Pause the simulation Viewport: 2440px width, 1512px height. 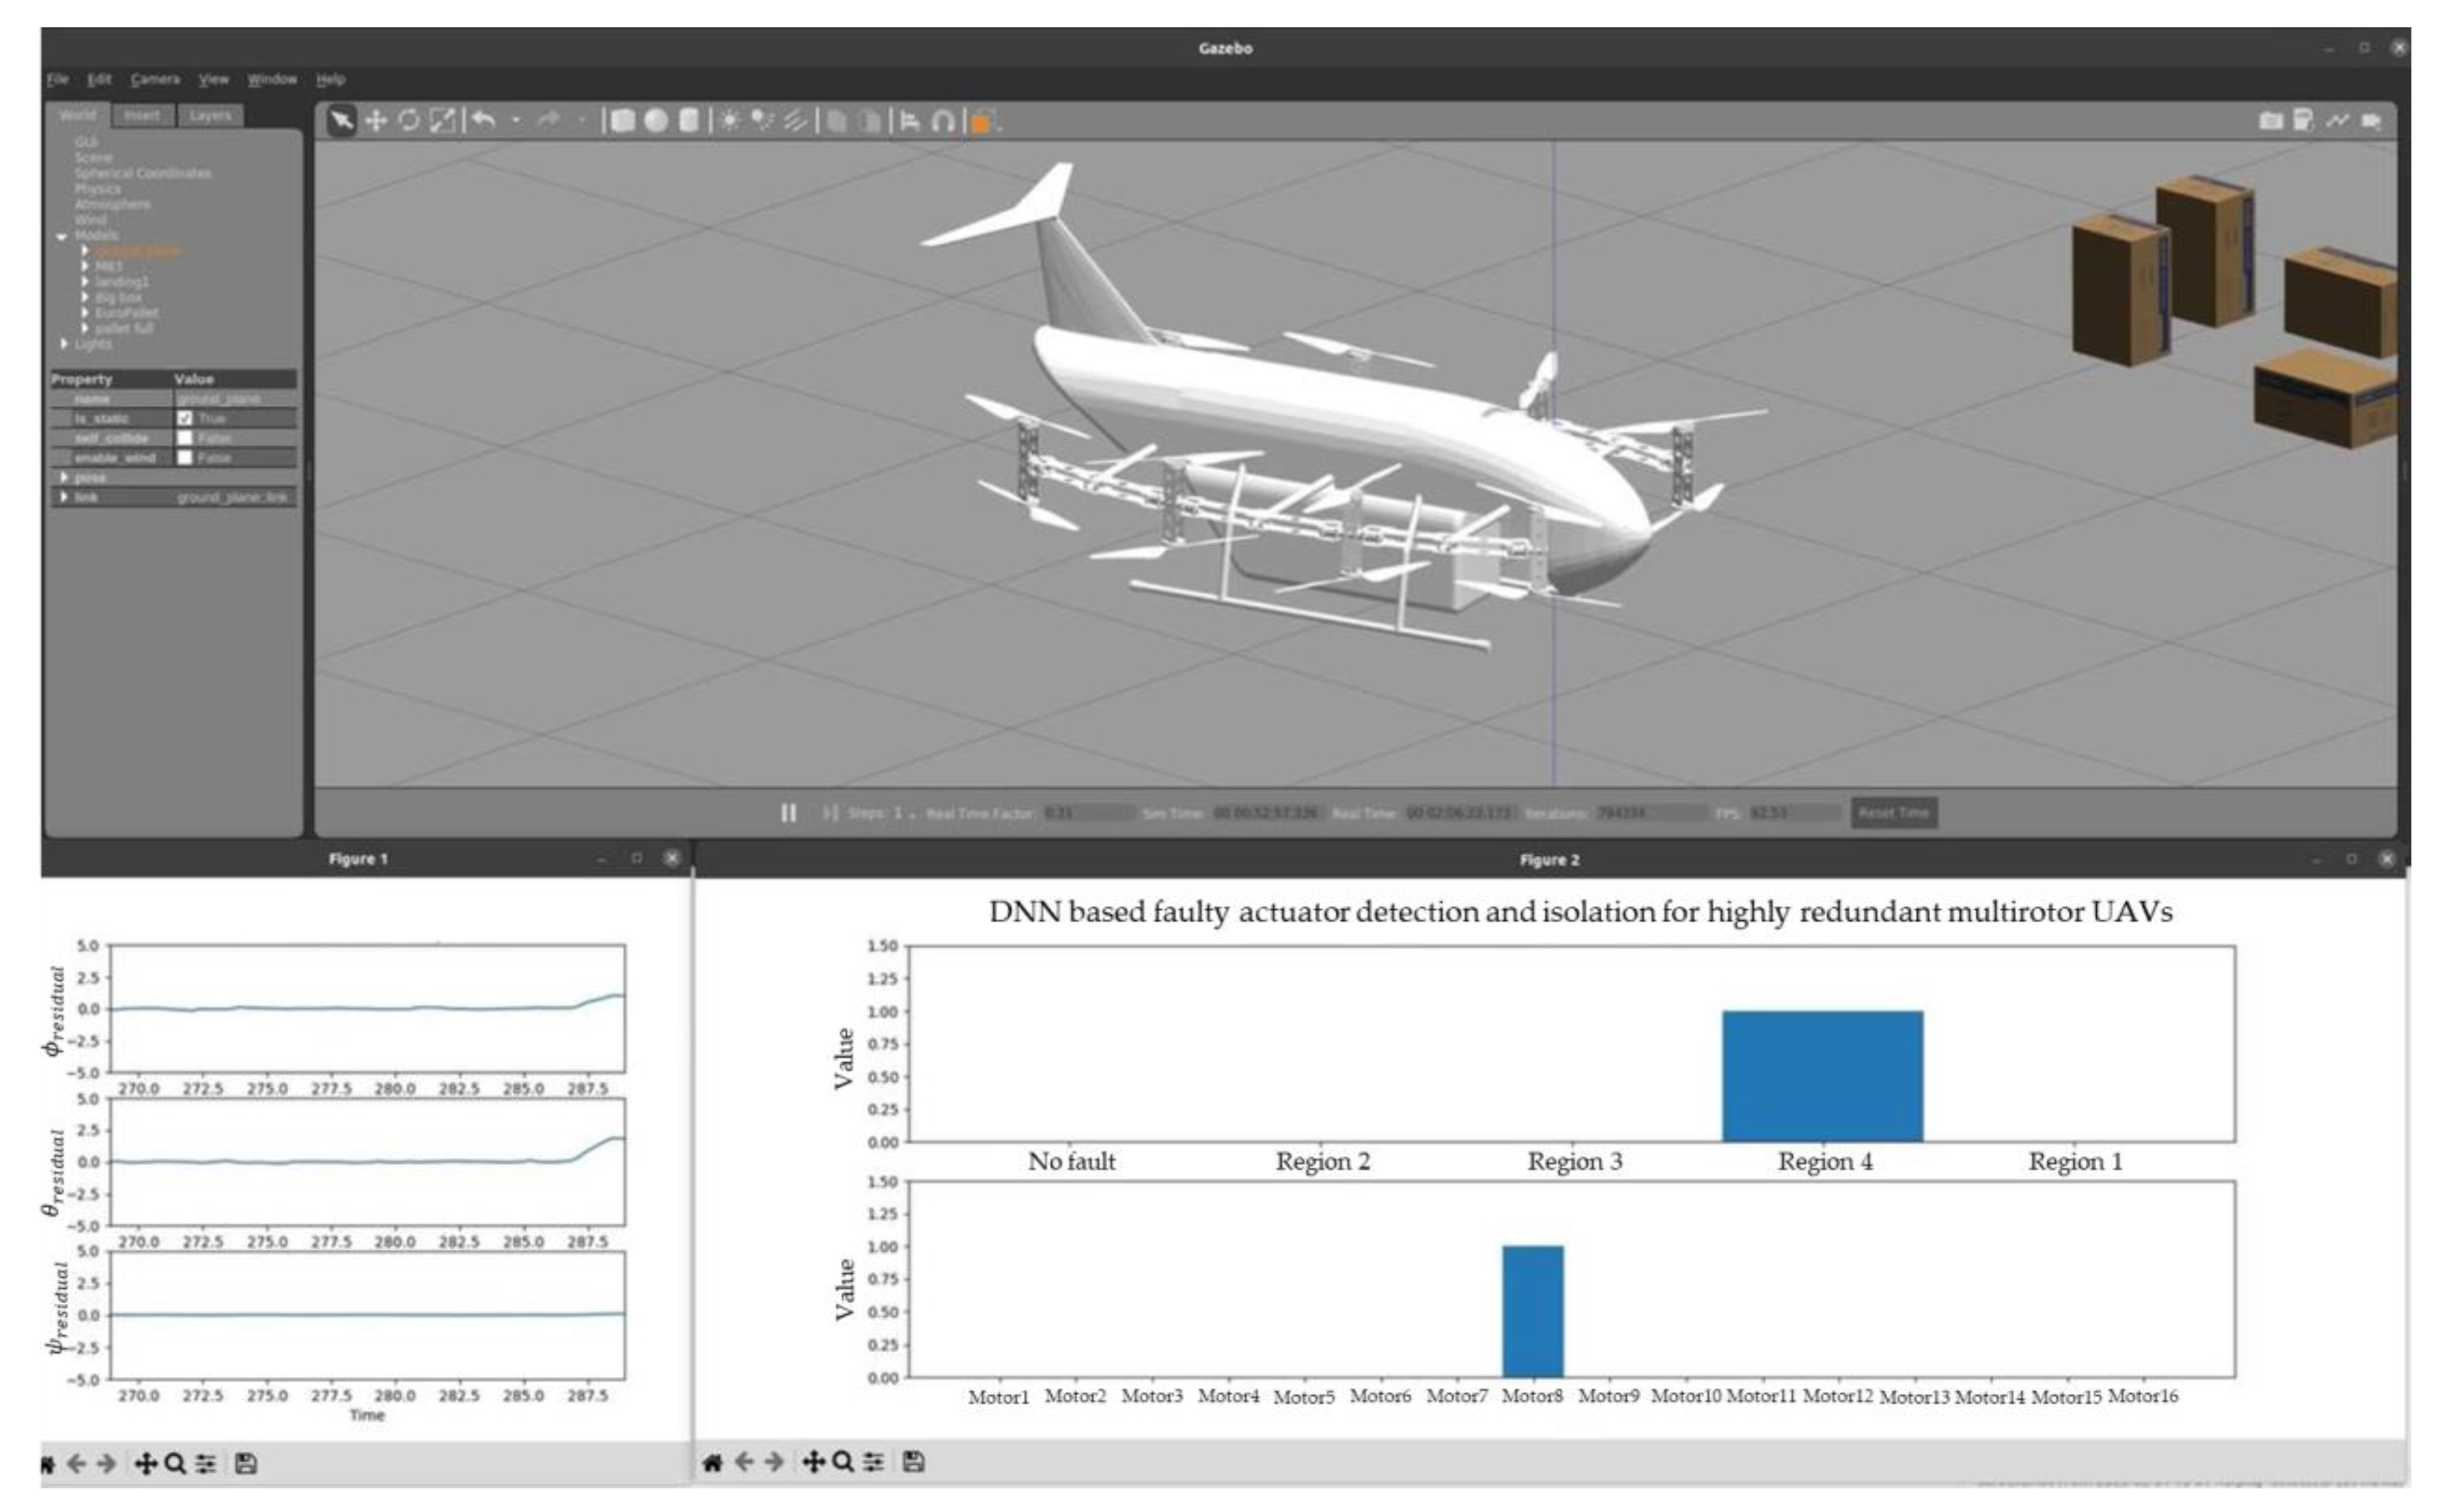point(789,813)
